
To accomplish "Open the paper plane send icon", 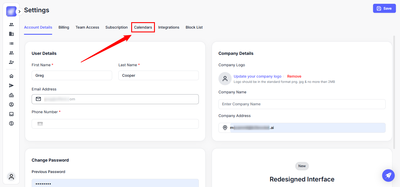I will pyautogui.click(x=11, y=85).
